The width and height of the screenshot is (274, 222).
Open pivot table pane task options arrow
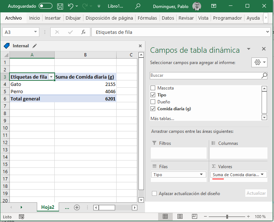pyautogui.click(x=248, y=49)
